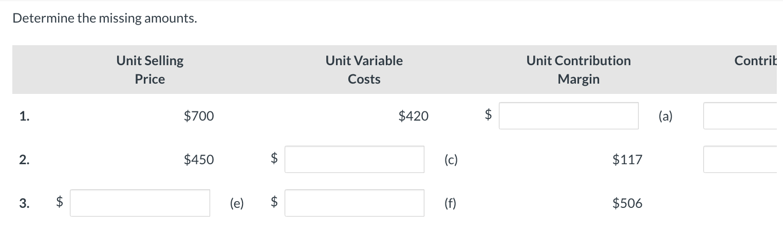
Task: Select the (e) answer label
Action: pyautogui.click(x=236, y=204)
